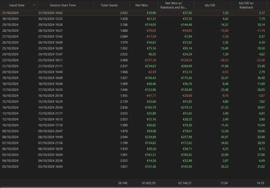Sort by the Hand Date column header
Viewport: 270px width, 188px height.
point(17,5)
